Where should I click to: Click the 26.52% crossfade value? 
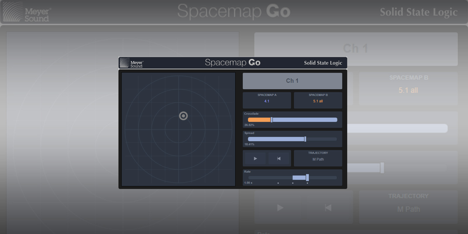click(250, 125)
